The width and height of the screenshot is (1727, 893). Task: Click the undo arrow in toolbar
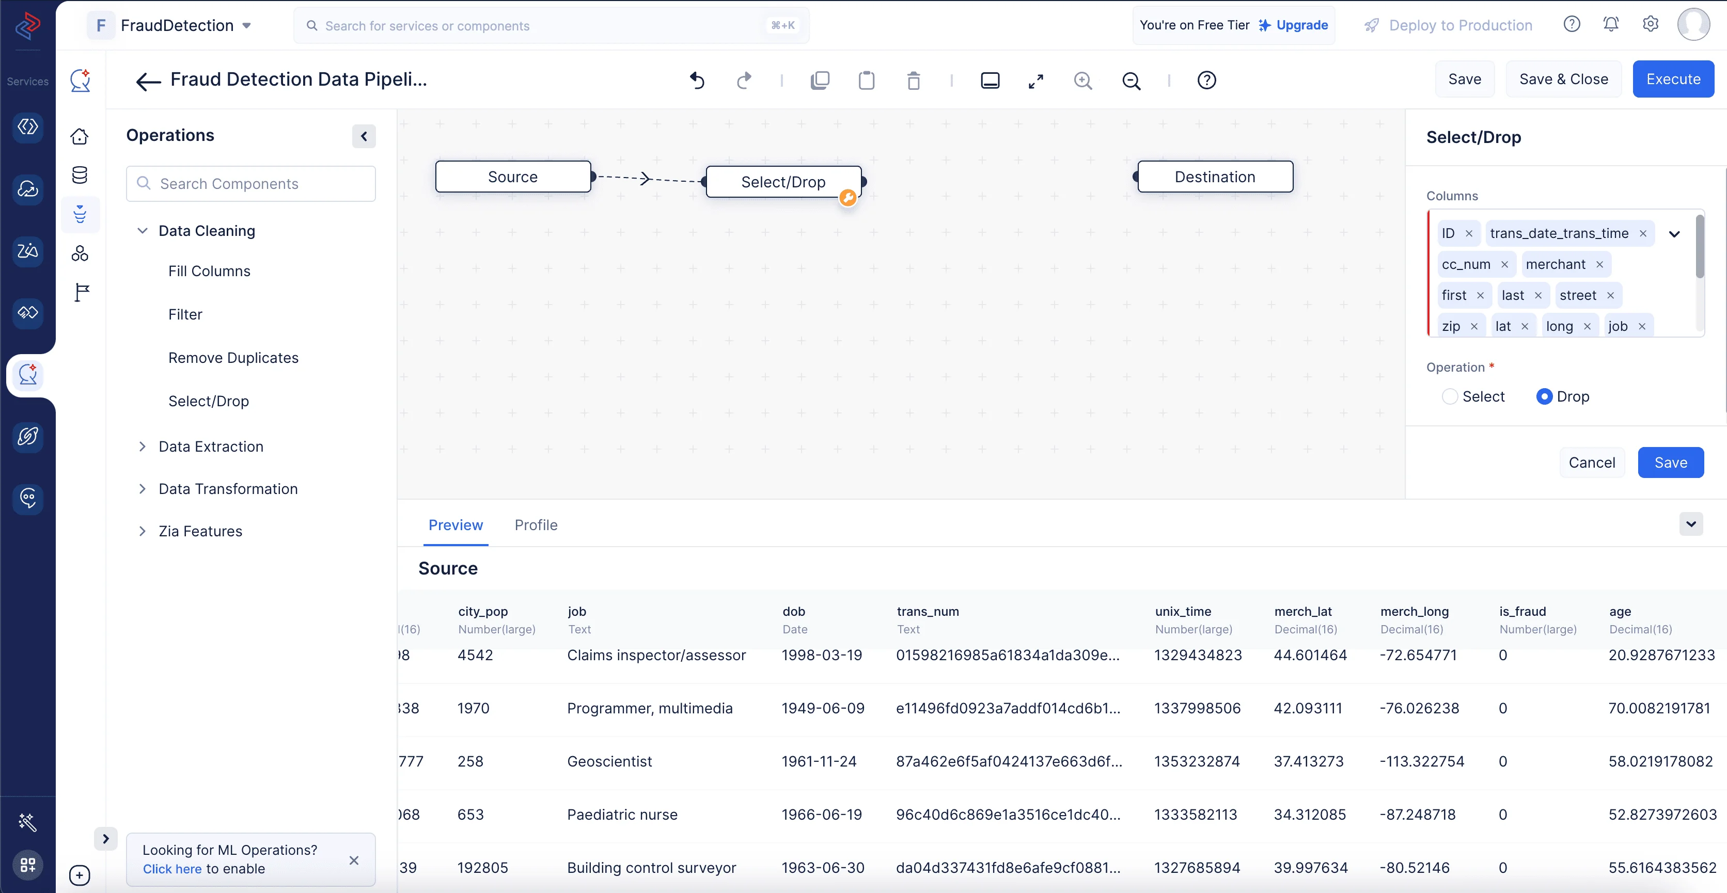click(697, 81)
